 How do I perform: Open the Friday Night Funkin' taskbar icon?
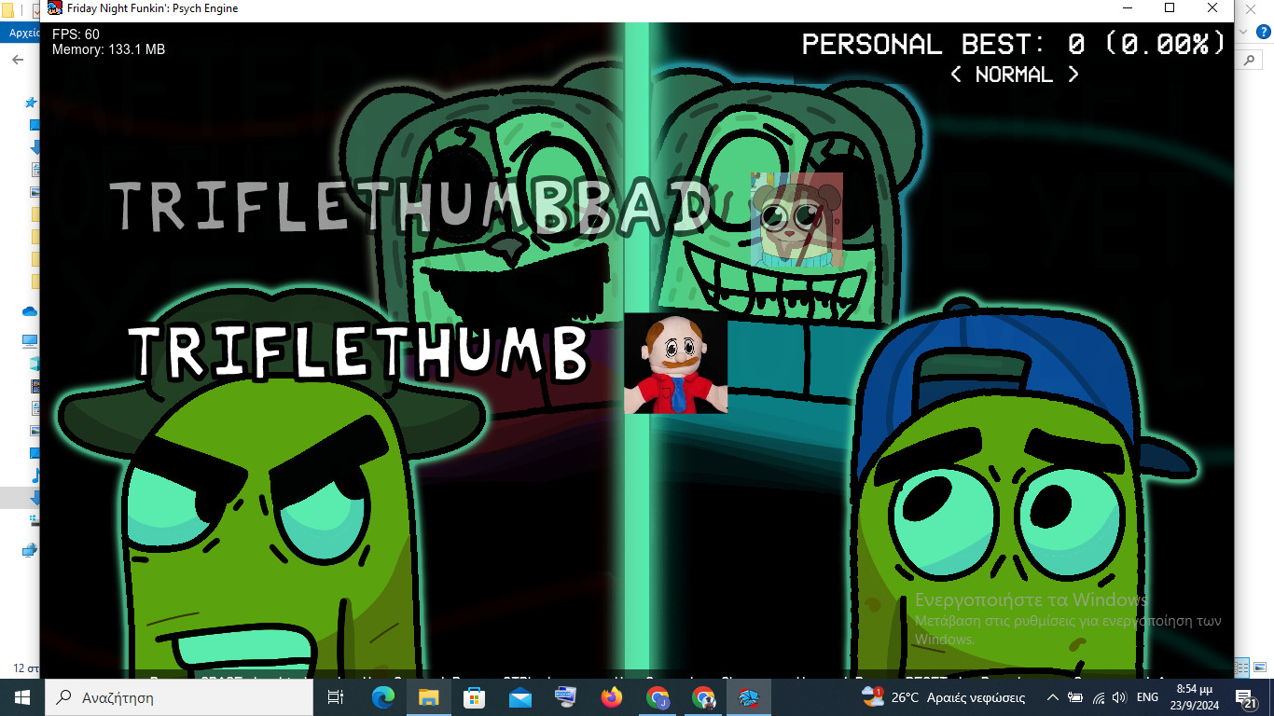tap(749, 697)
